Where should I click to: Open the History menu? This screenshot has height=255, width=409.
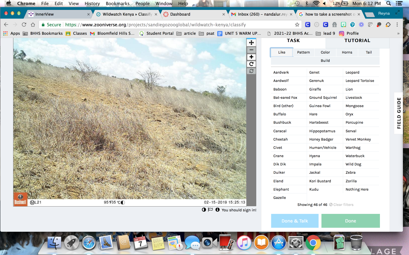click(x=92, y=4)
